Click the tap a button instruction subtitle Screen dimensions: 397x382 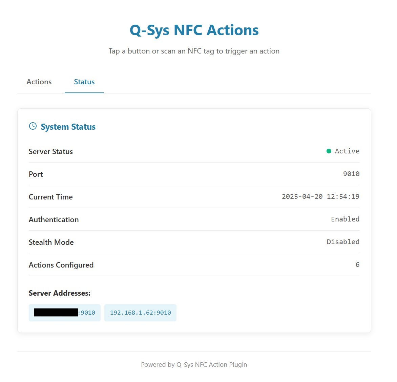(x=194, y=51)
